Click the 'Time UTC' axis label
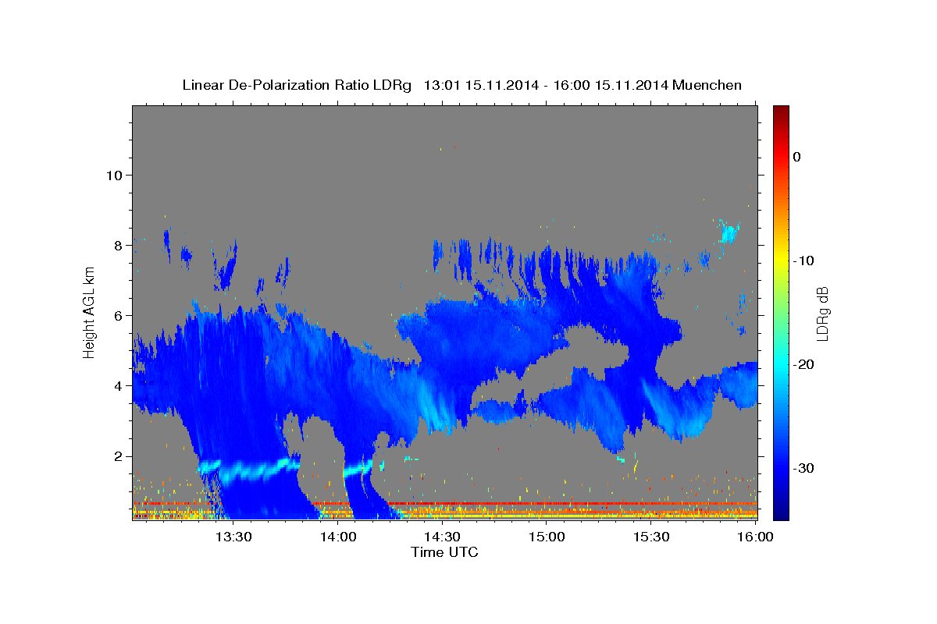Image resolution: width=937 pixels, height=624 pixels. pos(444,552)
